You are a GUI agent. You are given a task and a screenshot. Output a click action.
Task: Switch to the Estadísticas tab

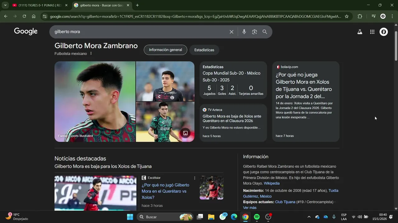[x=204, y=50]
